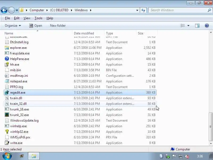The height and width of the screenshot is (160, 213).
Task: Click the PRX File type cell
Action: [x=111, y=137]
